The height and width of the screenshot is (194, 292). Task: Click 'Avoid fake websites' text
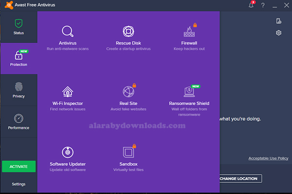128,109
